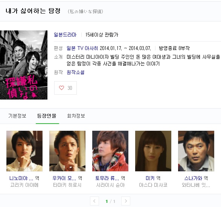View photo of 시라이시 슌야
The image size is (221, 207).
point(110,151)
